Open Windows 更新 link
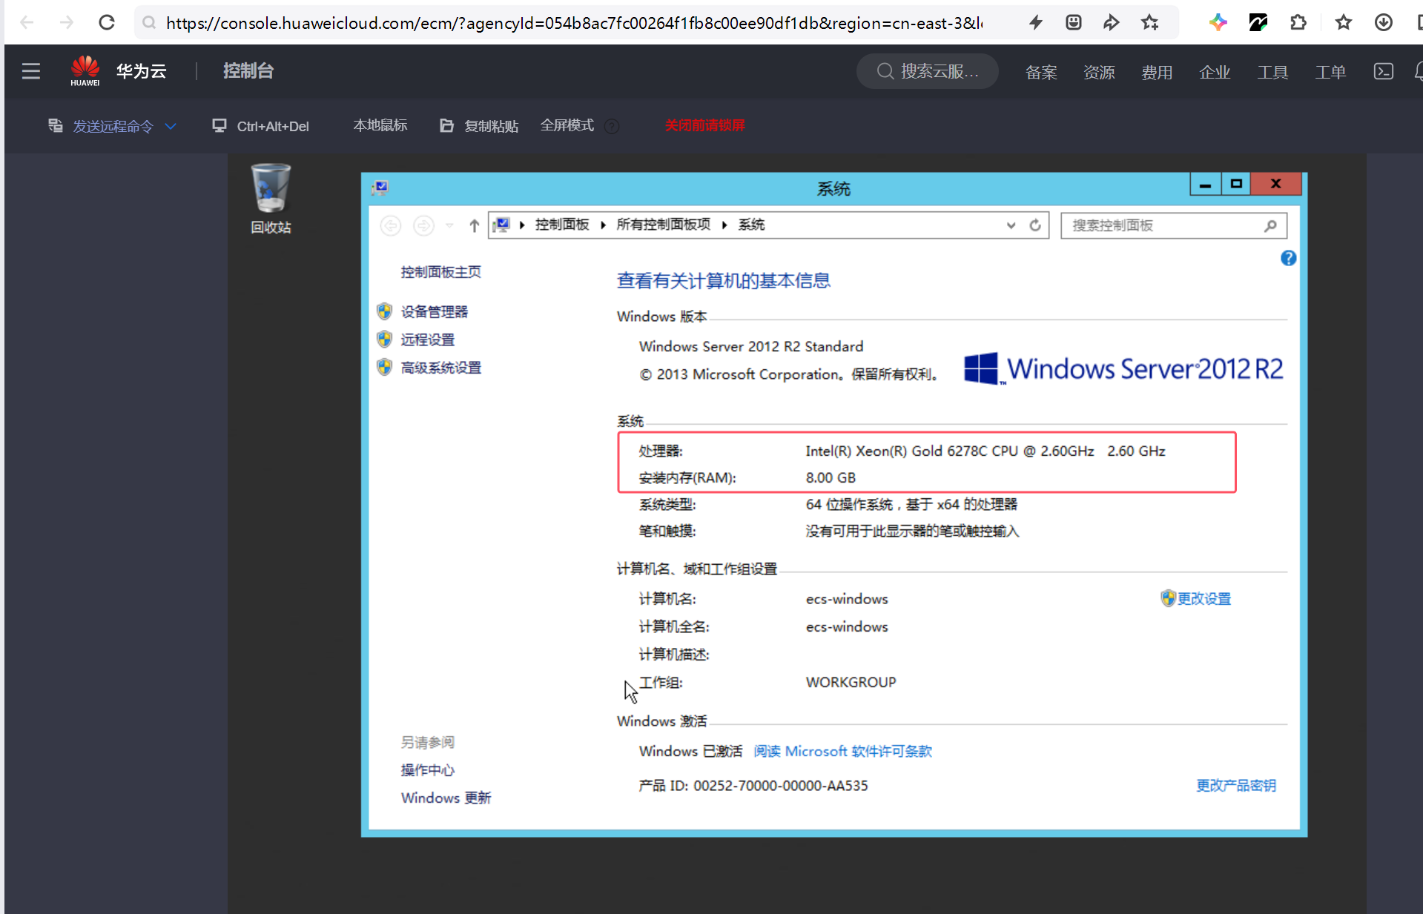 click(x=446, y=798)
